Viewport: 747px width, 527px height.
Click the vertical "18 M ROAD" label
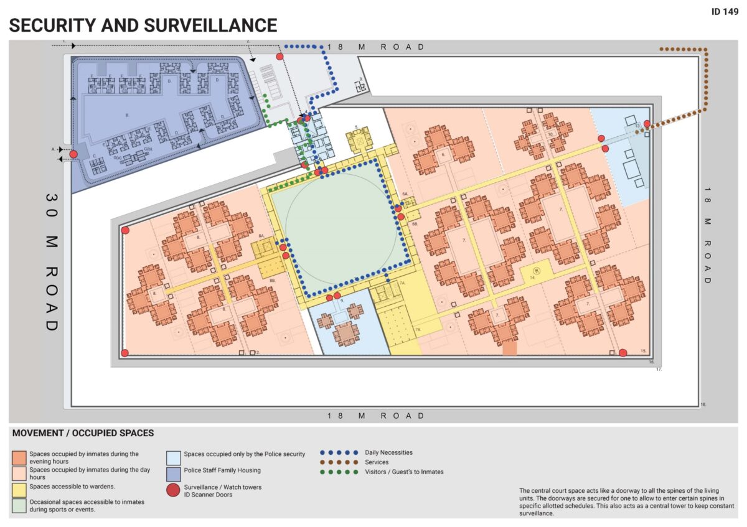708,236
